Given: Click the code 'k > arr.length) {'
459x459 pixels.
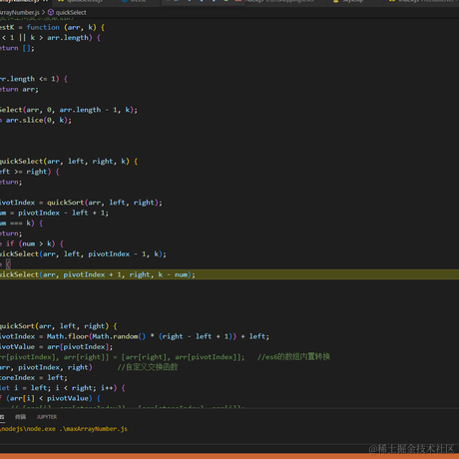Looking at the screenshot, I should point(65,38).
